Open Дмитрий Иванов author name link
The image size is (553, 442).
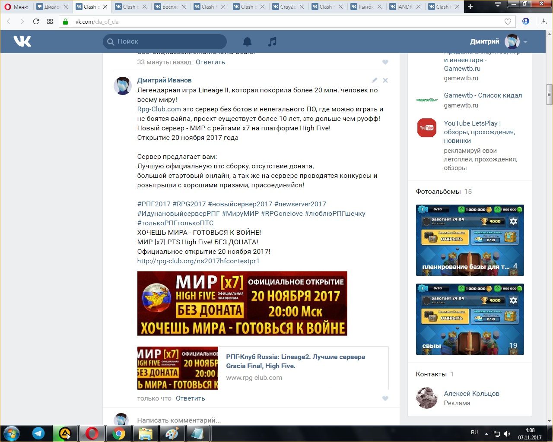pos(164,80)
